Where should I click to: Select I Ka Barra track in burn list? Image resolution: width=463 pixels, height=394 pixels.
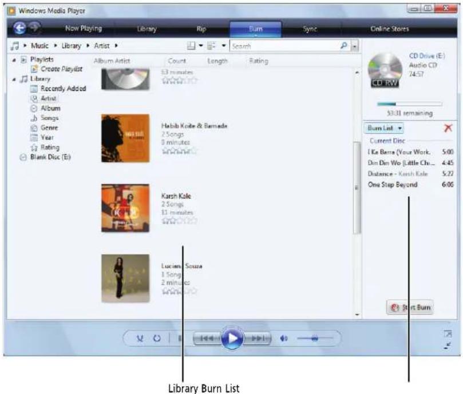(x=410, y=152)
